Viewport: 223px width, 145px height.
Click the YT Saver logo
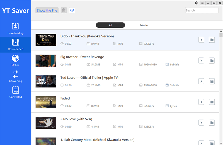tap(16, 11)
